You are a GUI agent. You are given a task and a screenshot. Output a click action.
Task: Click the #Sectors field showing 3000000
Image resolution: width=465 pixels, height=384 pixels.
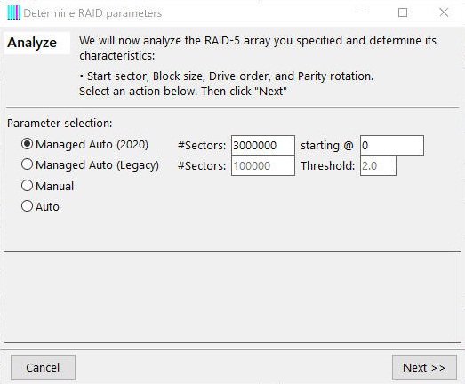263,145
